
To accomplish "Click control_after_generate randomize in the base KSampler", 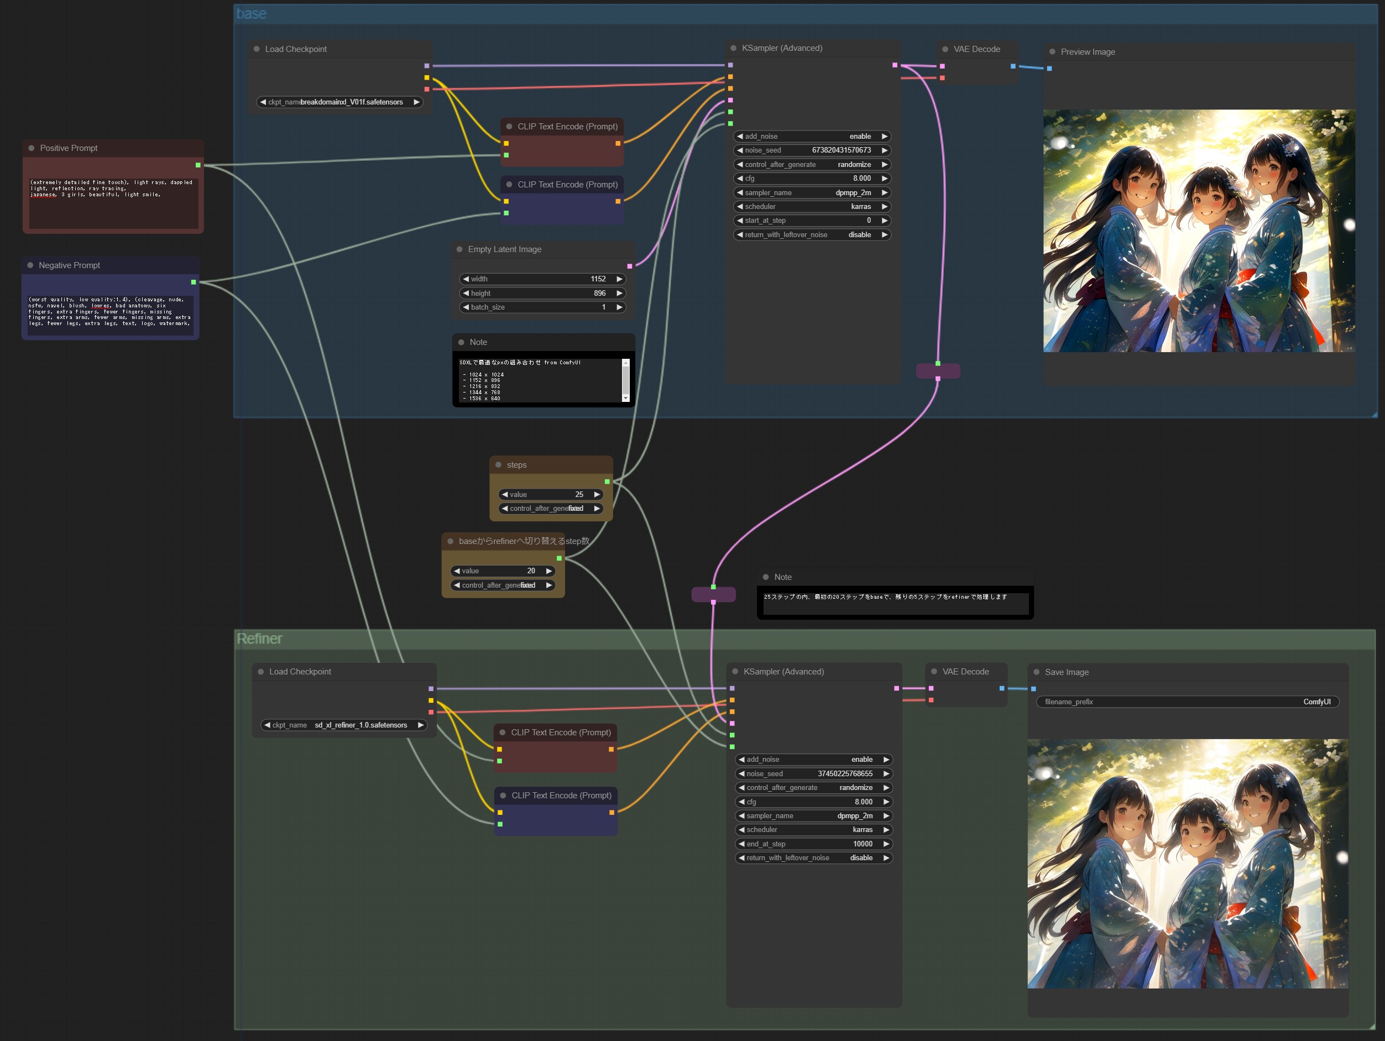I will (x=812, y=165).
